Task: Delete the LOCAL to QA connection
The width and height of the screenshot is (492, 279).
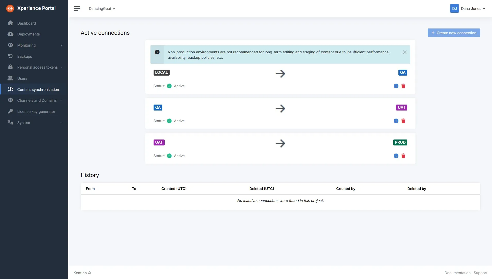Action: coord(403,86)
